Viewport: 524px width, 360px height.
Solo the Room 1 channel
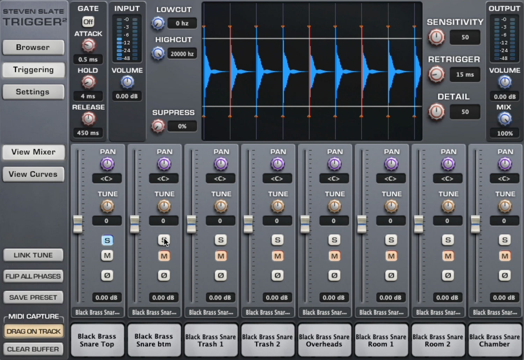(x=391, y=240)
